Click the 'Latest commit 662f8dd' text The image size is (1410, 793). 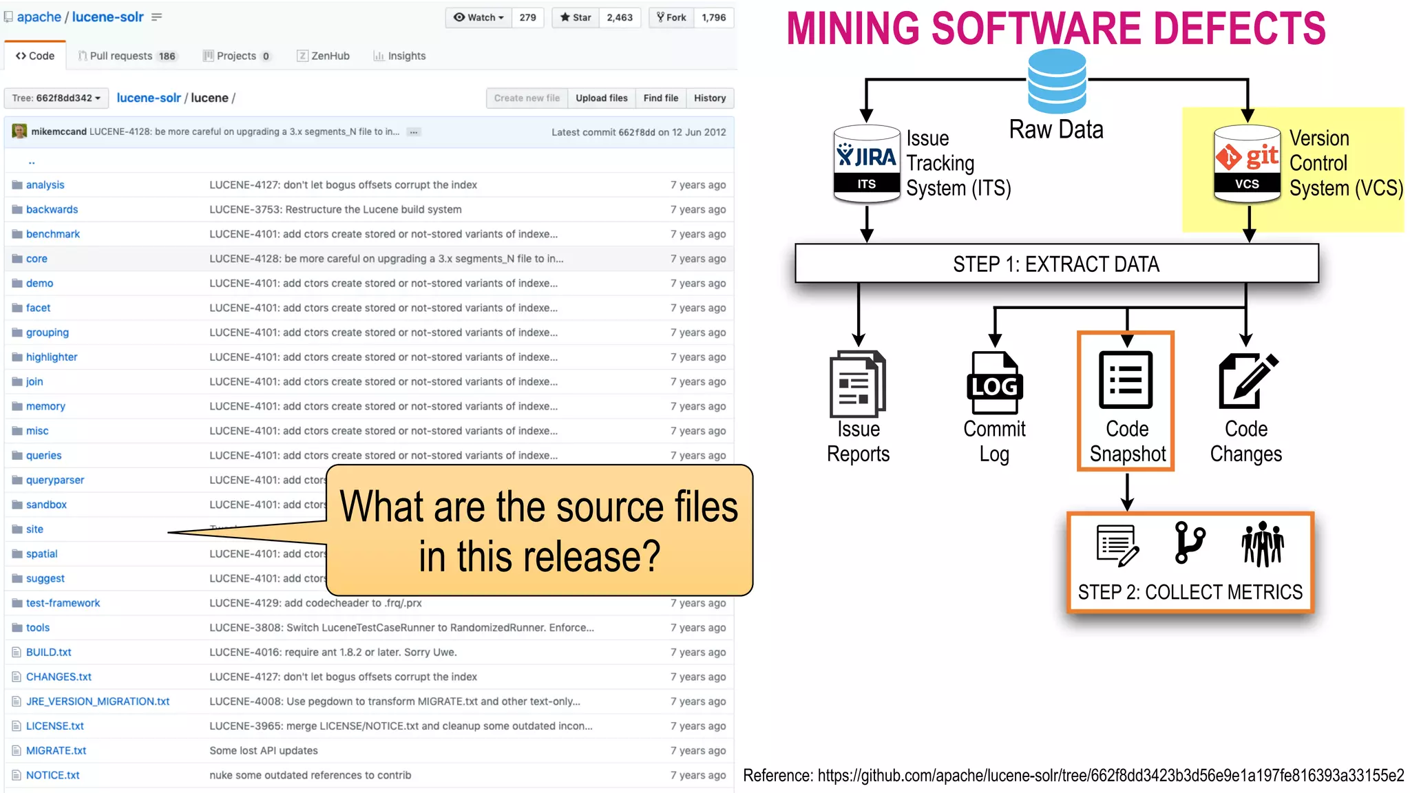(602, 132)
